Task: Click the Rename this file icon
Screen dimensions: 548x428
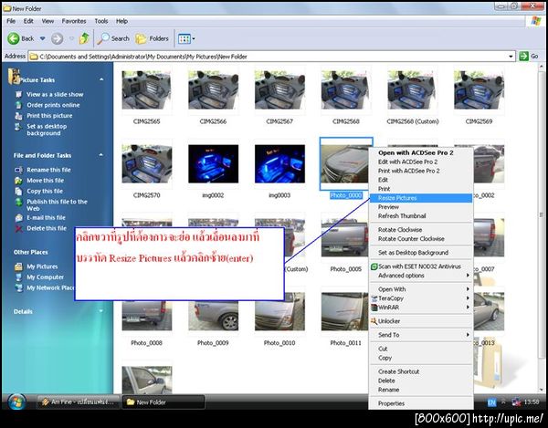Action: 18,170
